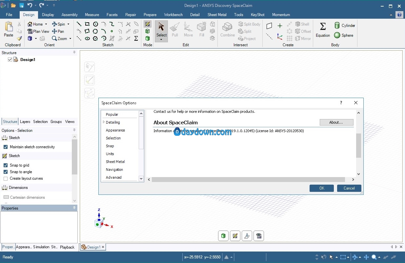Uncheck Snap to angle
405x263 pixels.
(6, 172)
